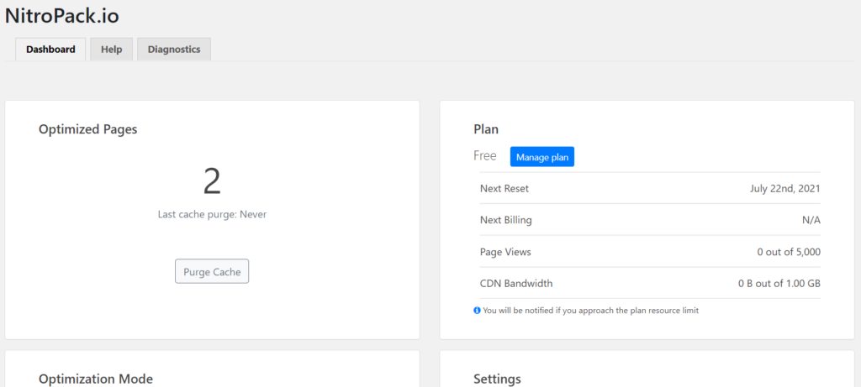Click the plan resource limit notice text
Viewport: 861px width, 387px height.
point(591,311)
